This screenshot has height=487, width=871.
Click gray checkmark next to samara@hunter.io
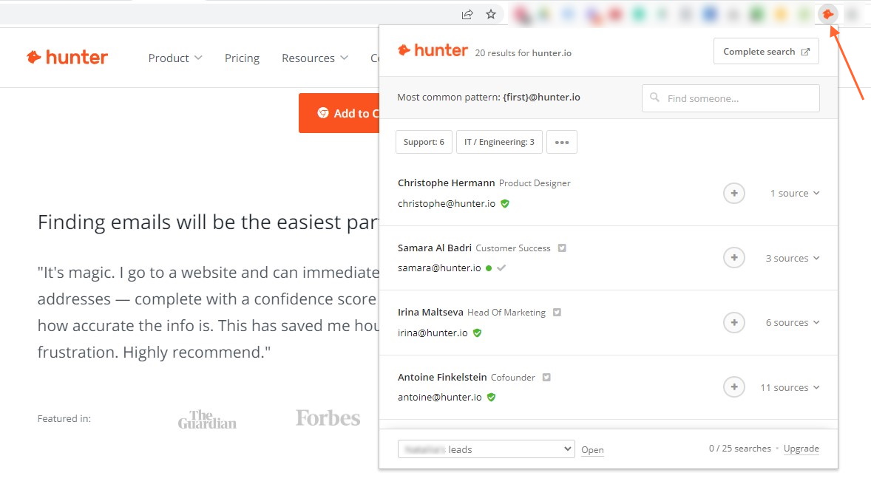pyautogui.click(x=501, y=268)
